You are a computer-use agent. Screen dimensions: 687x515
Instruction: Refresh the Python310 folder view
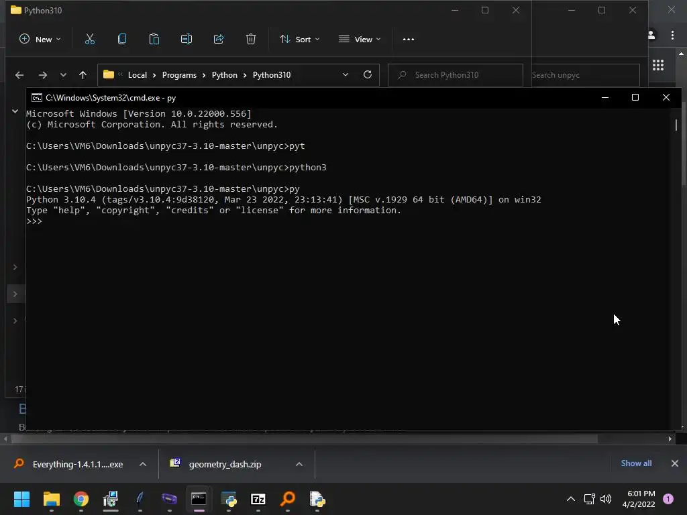368,74
